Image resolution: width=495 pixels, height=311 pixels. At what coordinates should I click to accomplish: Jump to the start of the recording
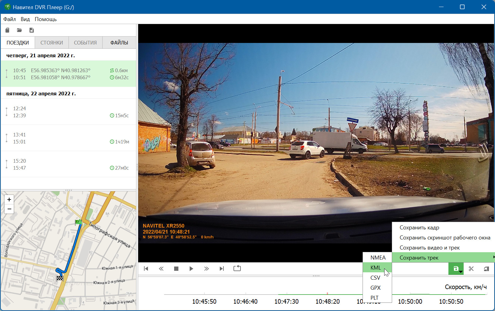(x=146, y=269)
